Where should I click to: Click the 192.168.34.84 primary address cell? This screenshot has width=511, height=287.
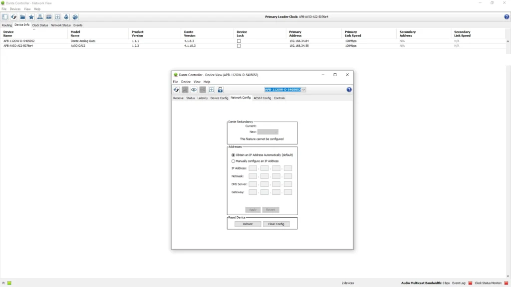point(299,41)
